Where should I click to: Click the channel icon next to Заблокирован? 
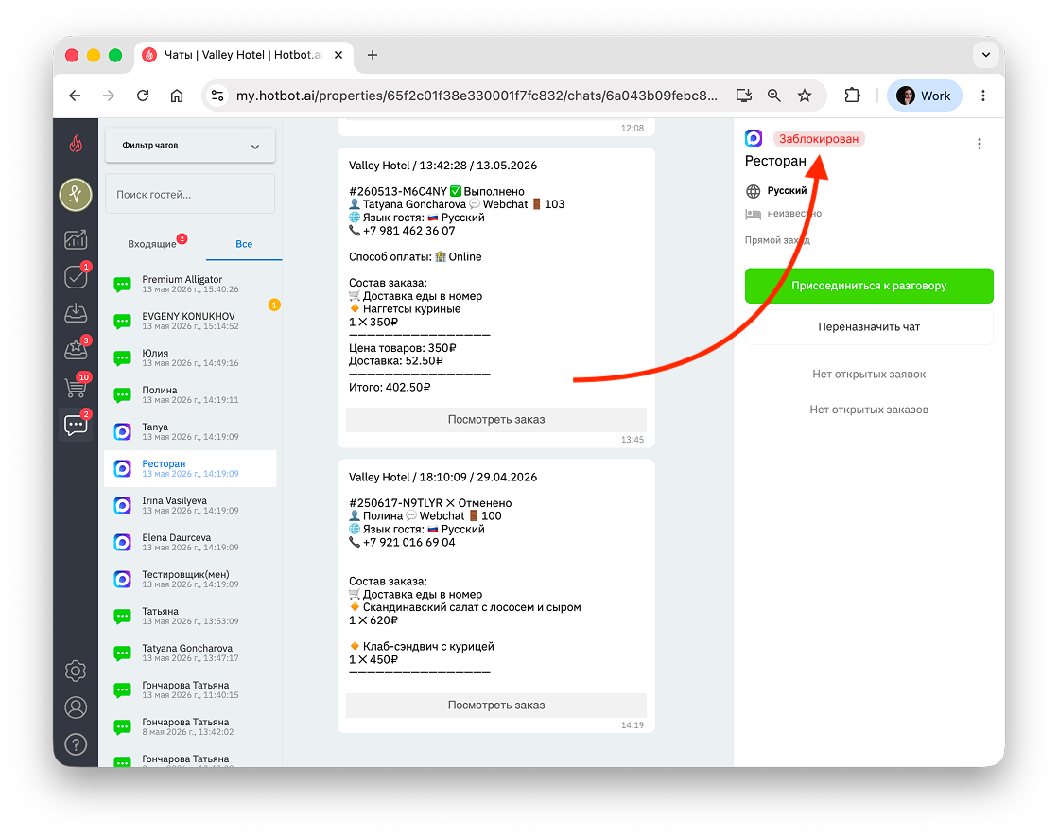click(x=754, y=138)
